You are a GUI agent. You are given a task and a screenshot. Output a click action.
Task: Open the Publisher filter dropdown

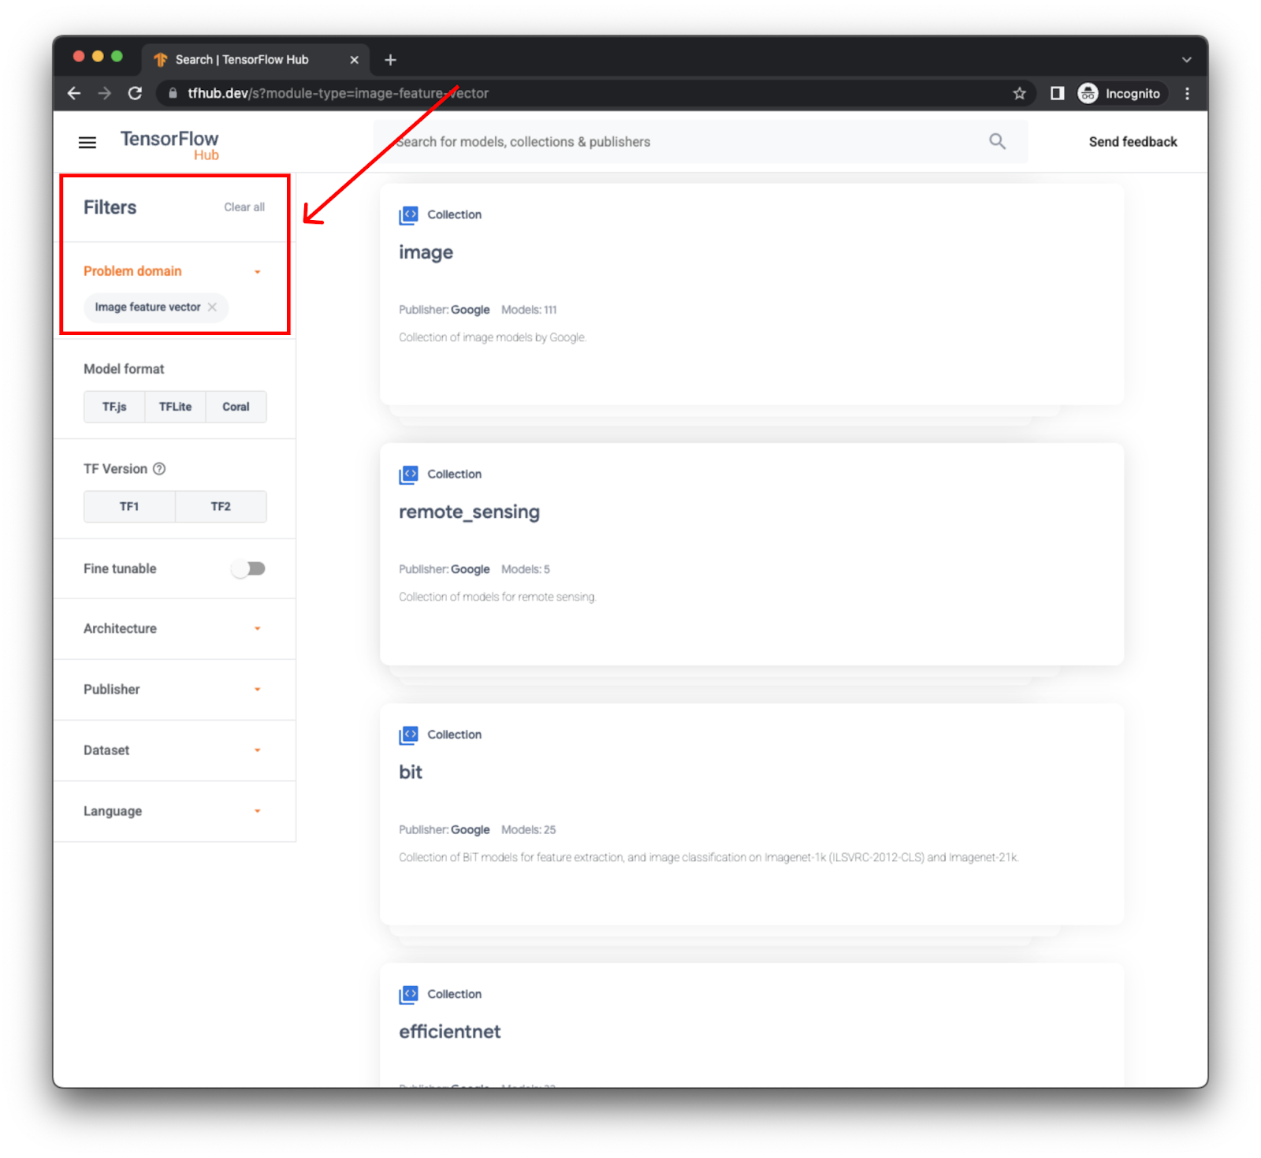coord(257,689)
